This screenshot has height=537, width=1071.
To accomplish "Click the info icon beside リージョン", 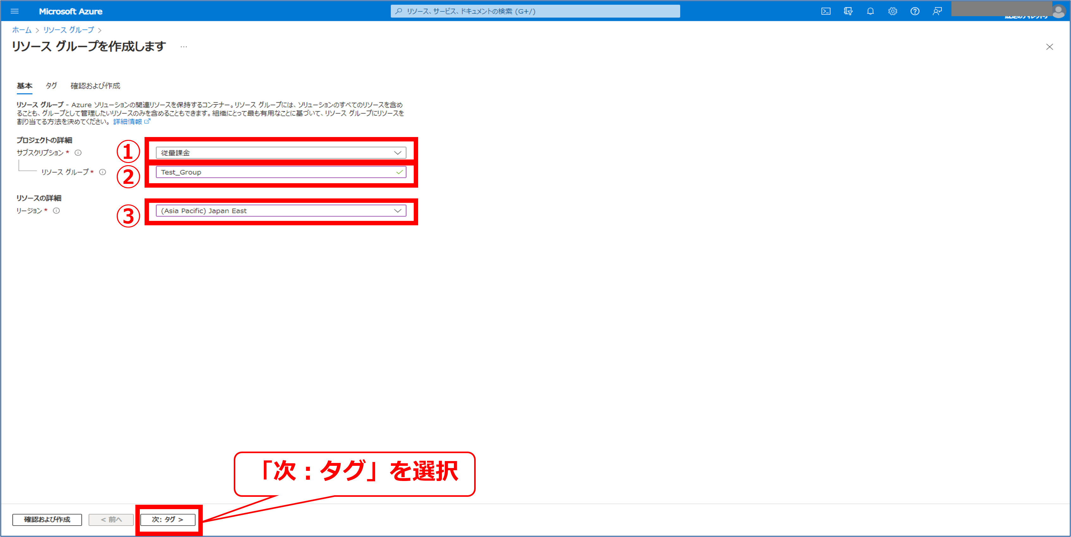I will point(57,210).
